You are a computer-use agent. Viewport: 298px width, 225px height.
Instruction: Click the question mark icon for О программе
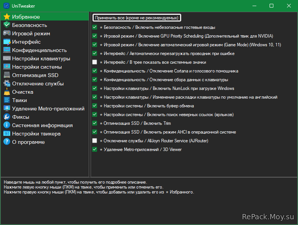(6, 142)
